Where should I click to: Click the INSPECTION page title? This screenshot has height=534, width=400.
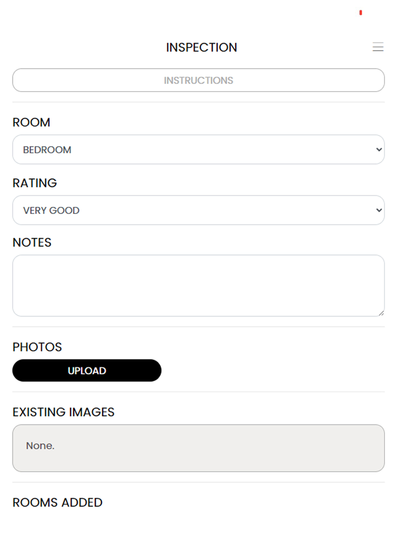tap(202, 47)
